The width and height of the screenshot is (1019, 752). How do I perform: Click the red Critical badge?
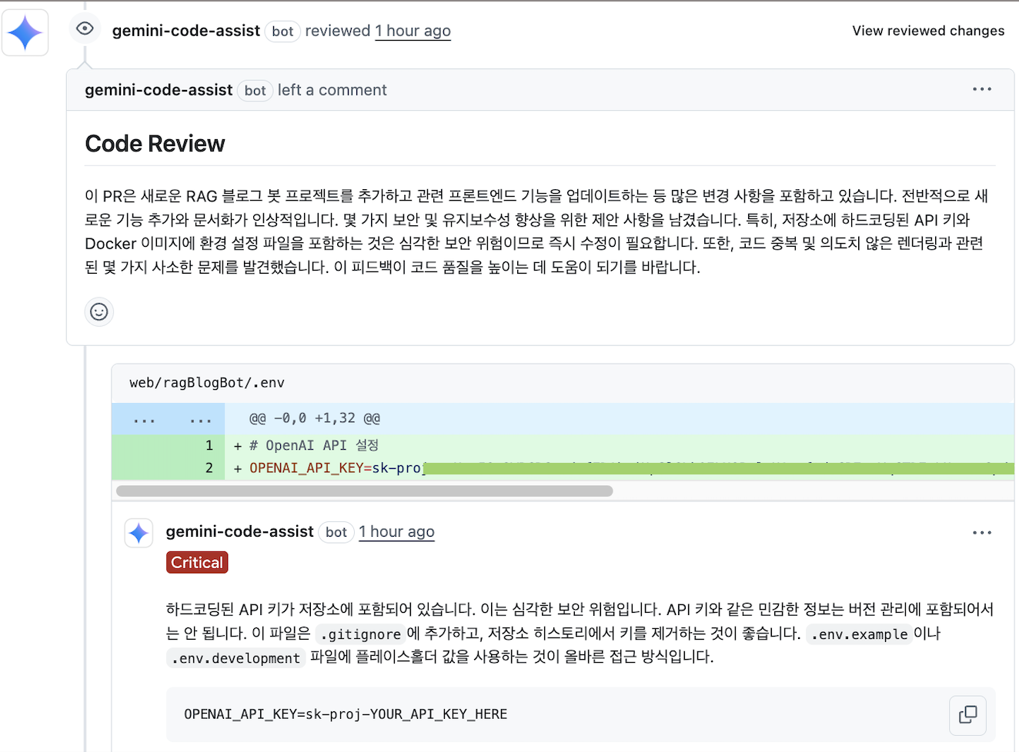pyautogui.click(x=197, y=563)
